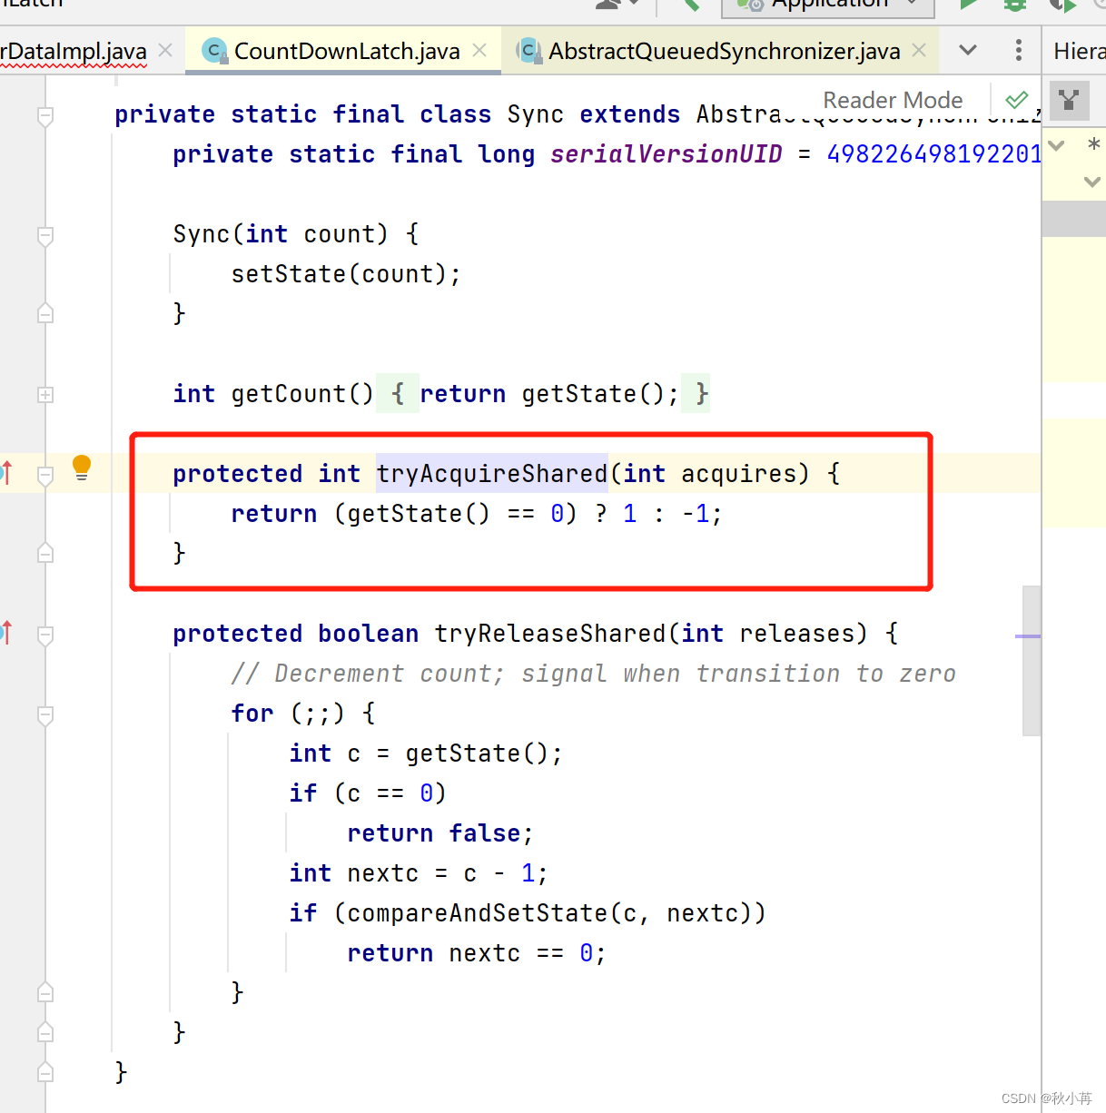
Task: Click fold end marker of tryReleaseShared
Action: click(45, 1032)
